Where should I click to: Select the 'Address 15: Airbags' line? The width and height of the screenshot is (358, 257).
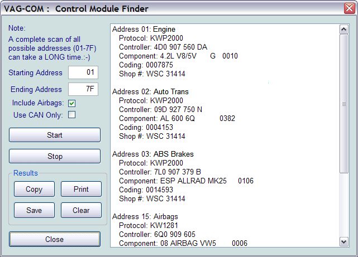pos(145,217)
